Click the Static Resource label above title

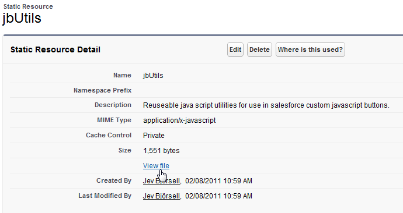pos(28,6)
